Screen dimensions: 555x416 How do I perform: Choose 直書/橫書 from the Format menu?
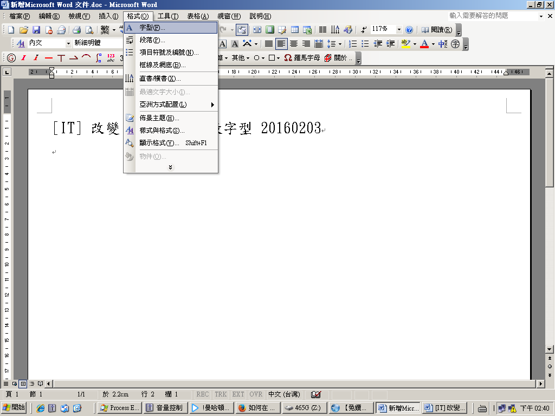point(171,79)
